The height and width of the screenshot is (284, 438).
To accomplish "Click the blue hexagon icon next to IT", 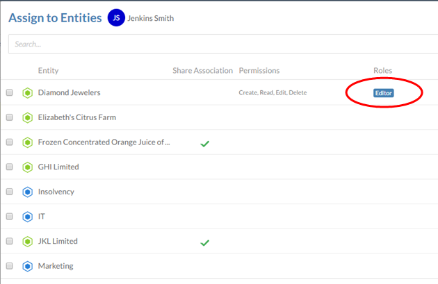I will 27,217.
